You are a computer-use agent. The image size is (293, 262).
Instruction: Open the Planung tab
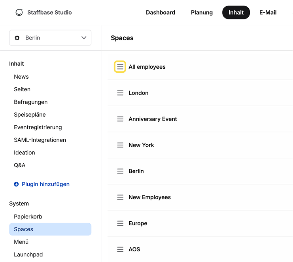(x=202, y=13)
